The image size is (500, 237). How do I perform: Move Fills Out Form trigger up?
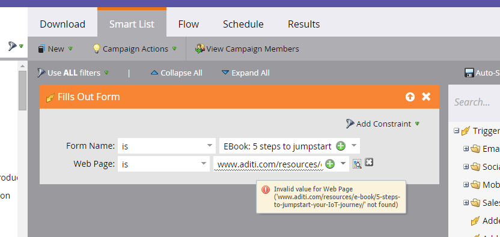[410, 97]
